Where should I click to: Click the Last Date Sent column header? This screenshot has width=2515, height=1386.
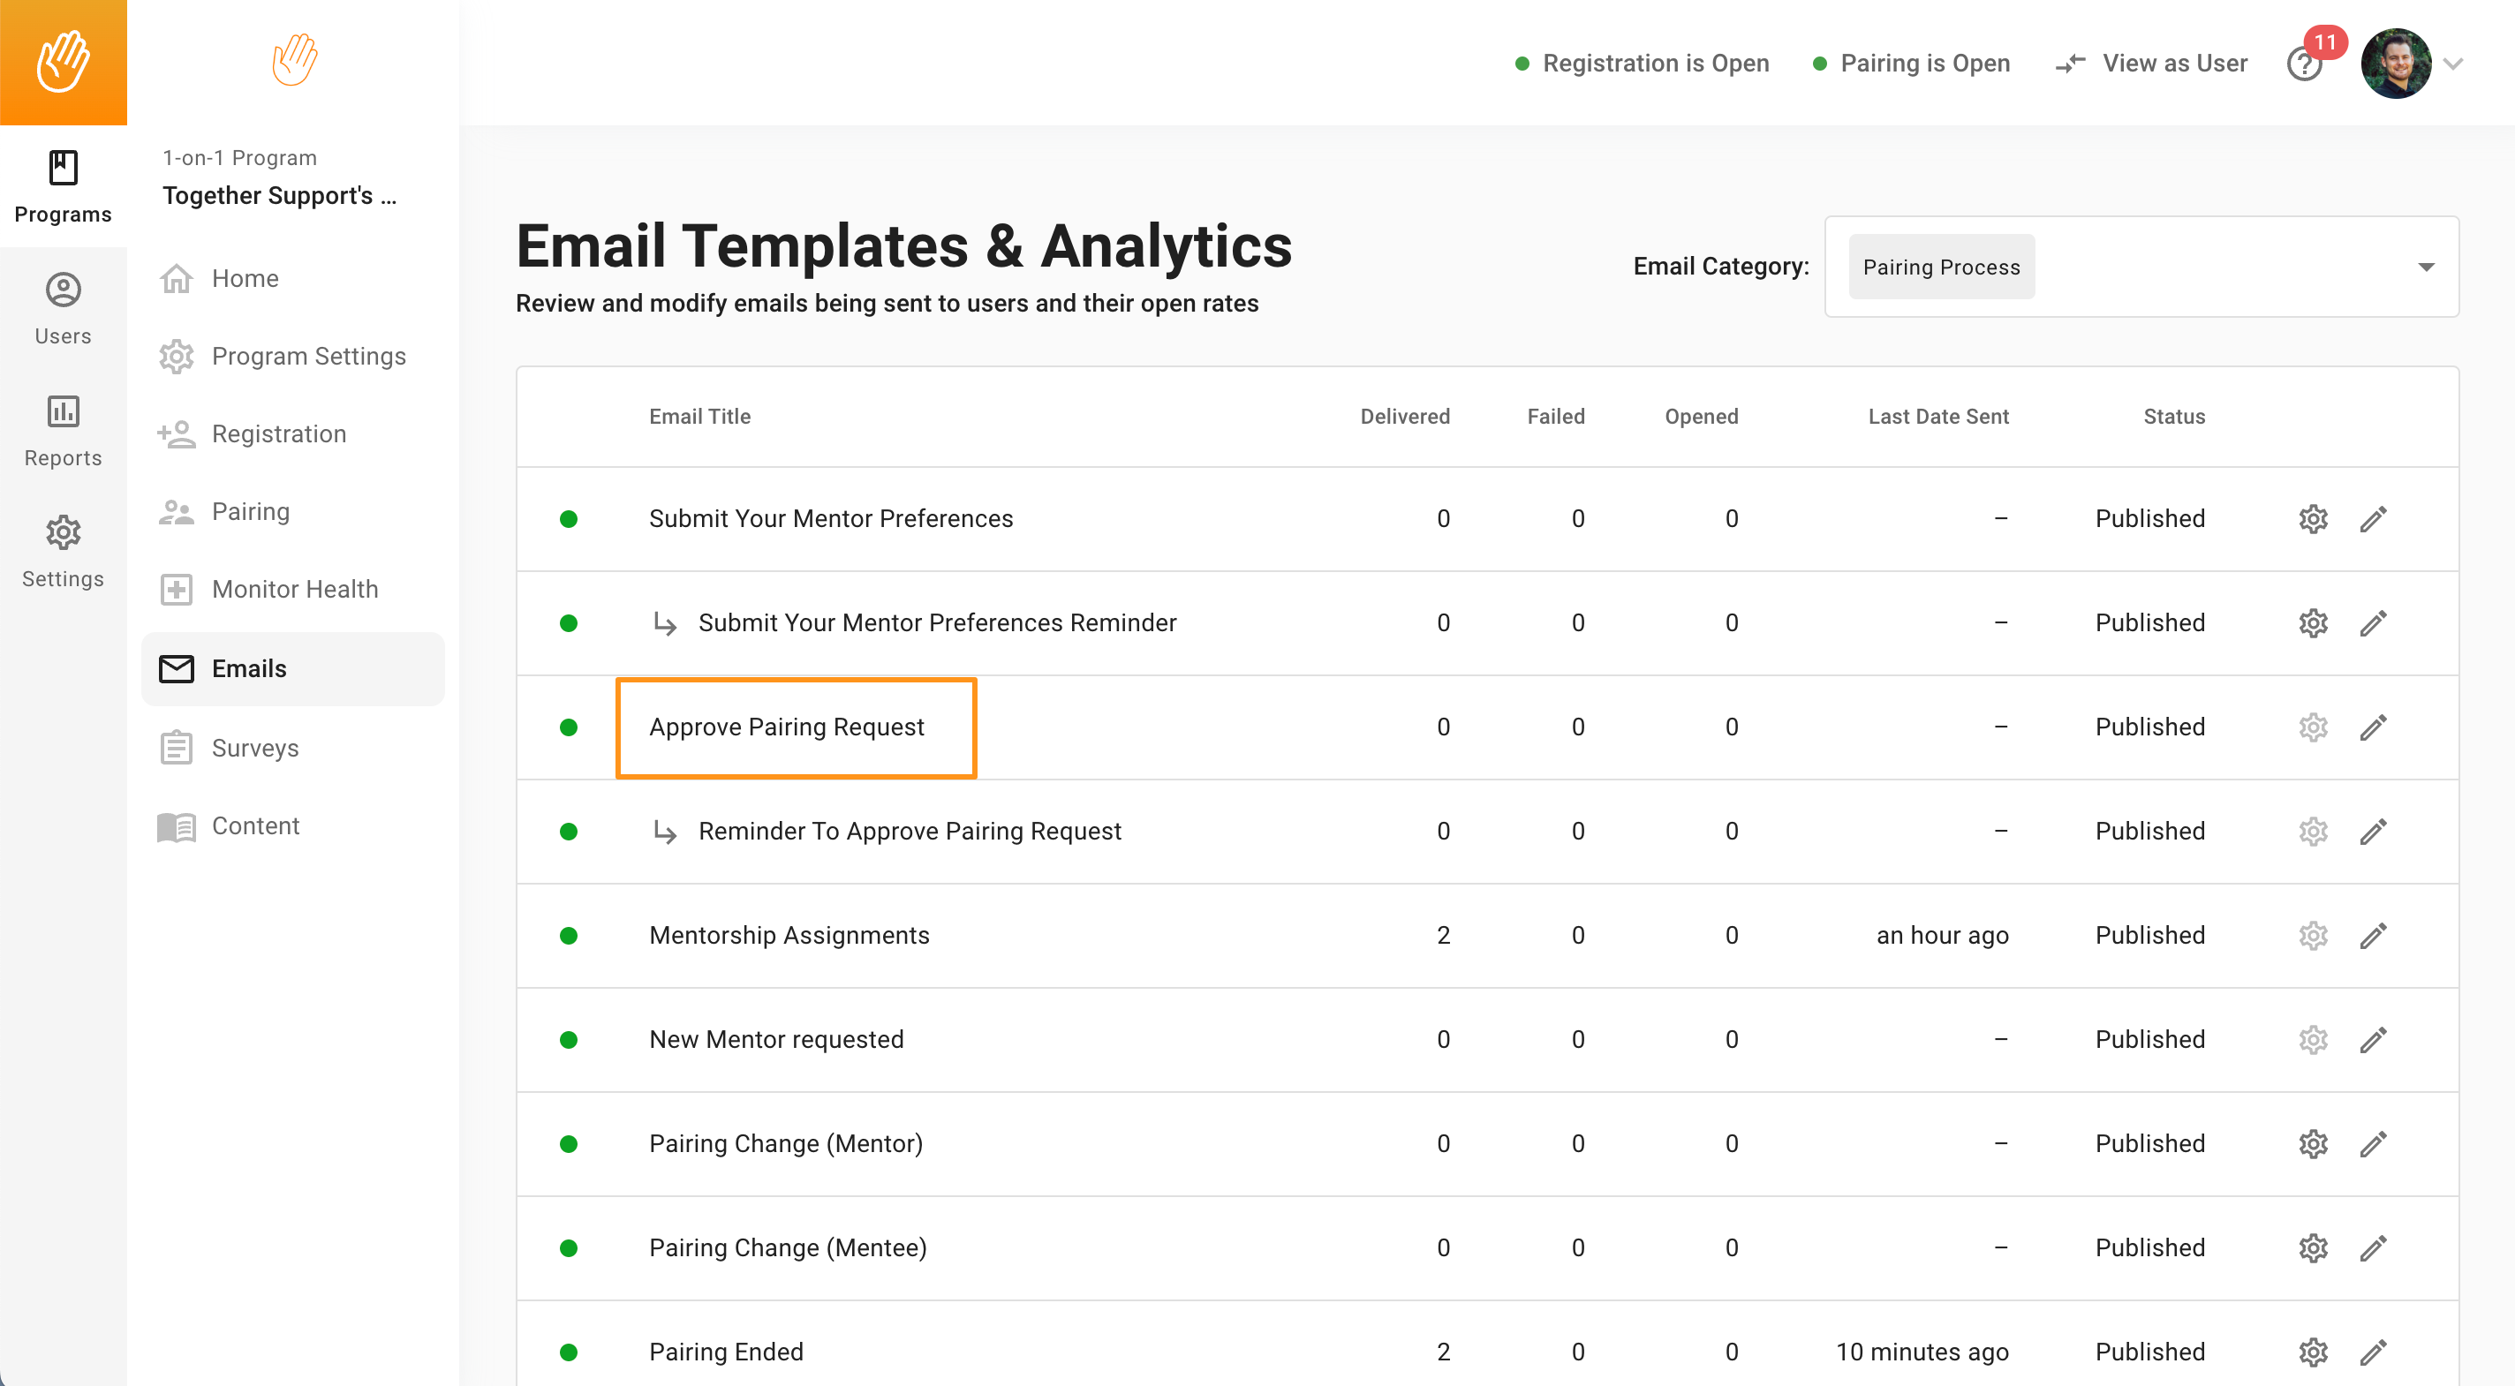[x=1938, y=417]
